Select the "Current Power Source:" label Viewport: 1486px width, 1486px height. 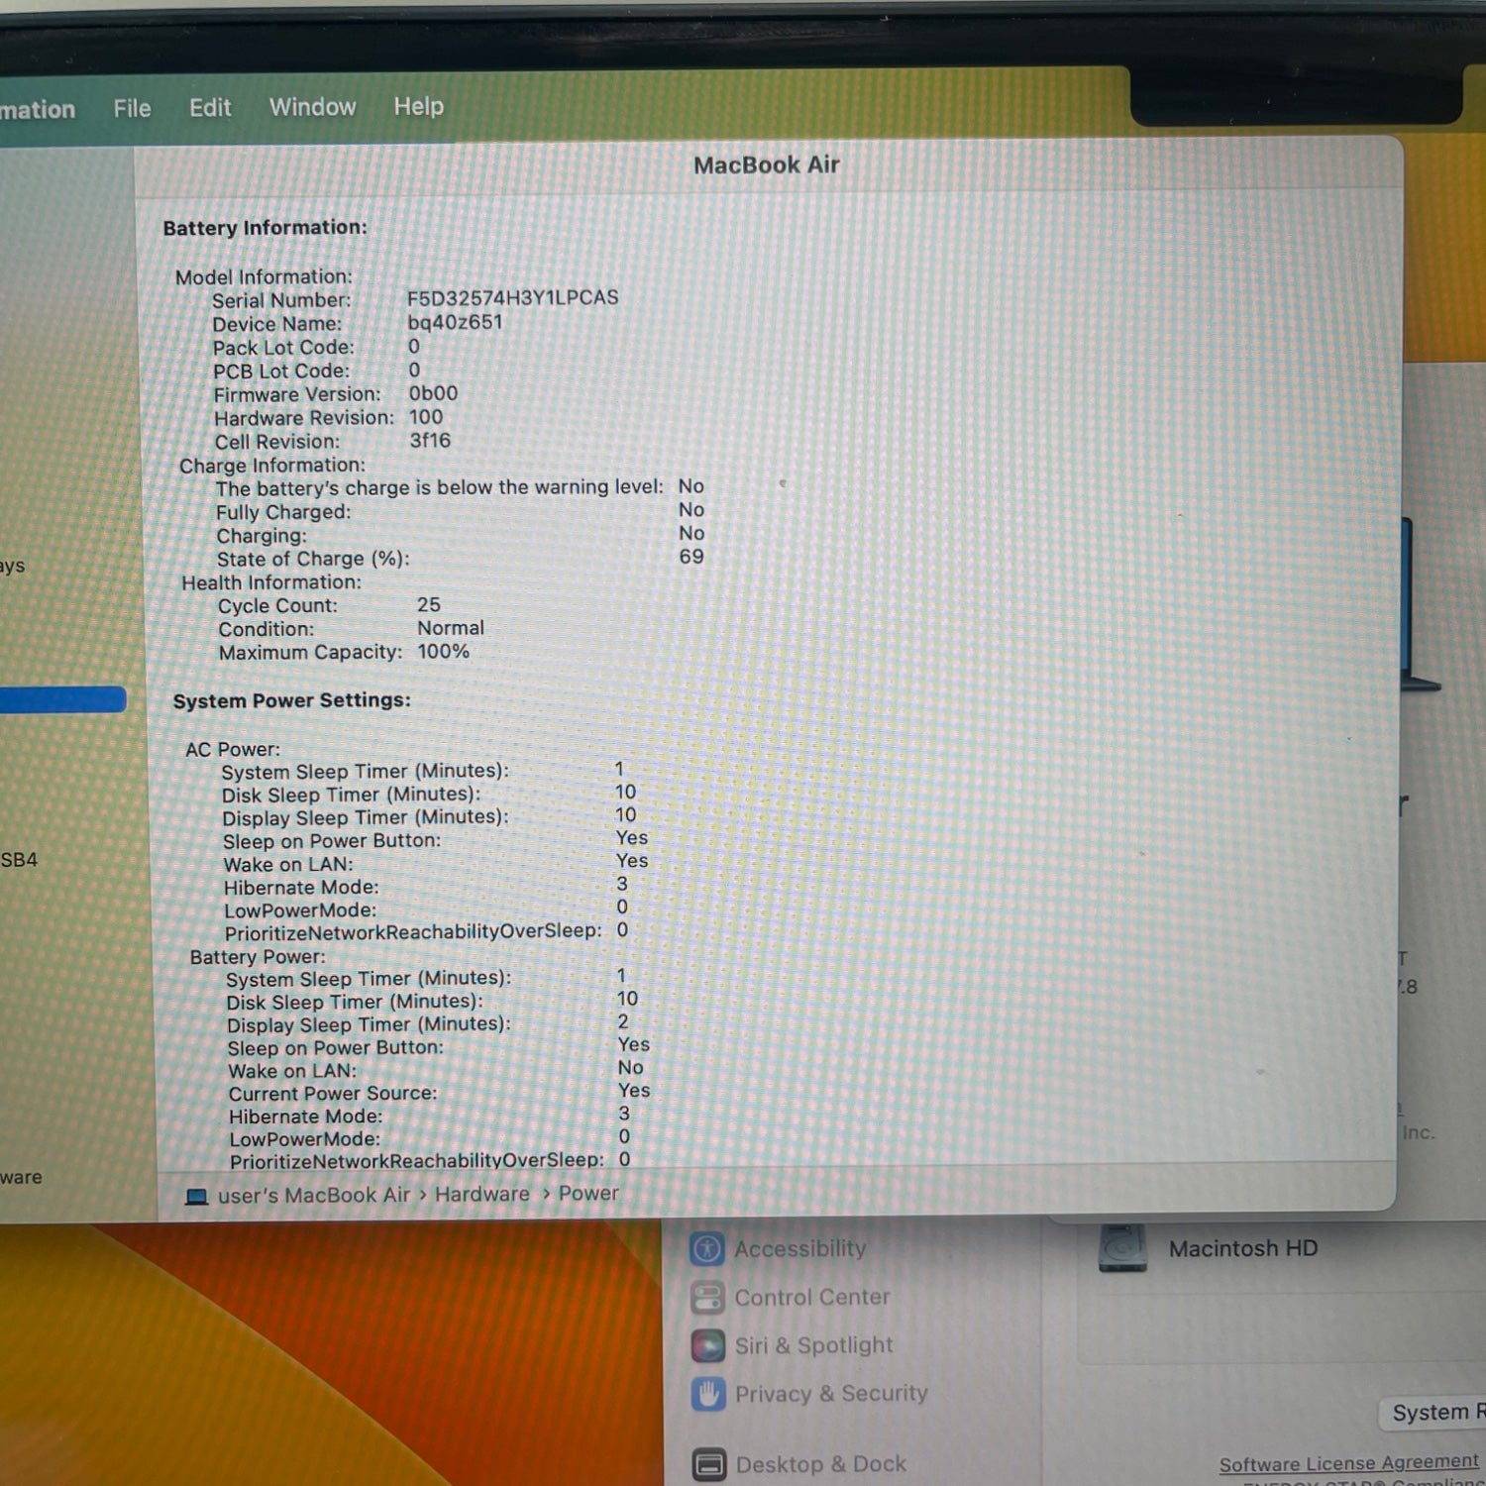pyautogui.click(x=333, y=1094)
